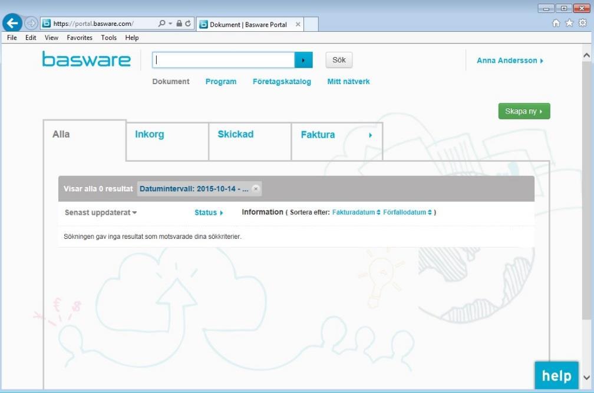Click in the Basware search input field
Screen dimensions: 594x393
tap(223, 60)
